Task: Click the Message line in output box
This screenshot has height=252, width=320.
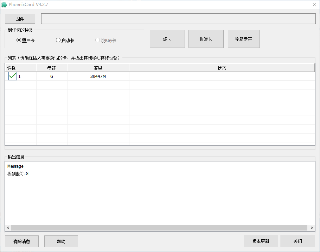Action: 15,166
